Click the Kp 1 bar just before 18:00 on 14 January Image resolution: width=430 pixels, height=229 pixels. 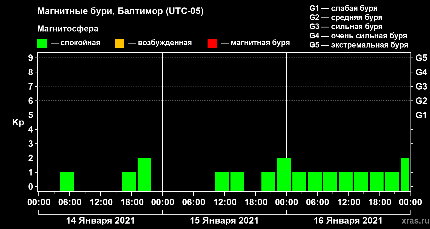(x=129, y=181)
